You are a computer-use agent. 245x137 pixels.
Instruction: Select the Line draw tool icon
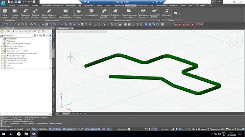coord(3,24)
